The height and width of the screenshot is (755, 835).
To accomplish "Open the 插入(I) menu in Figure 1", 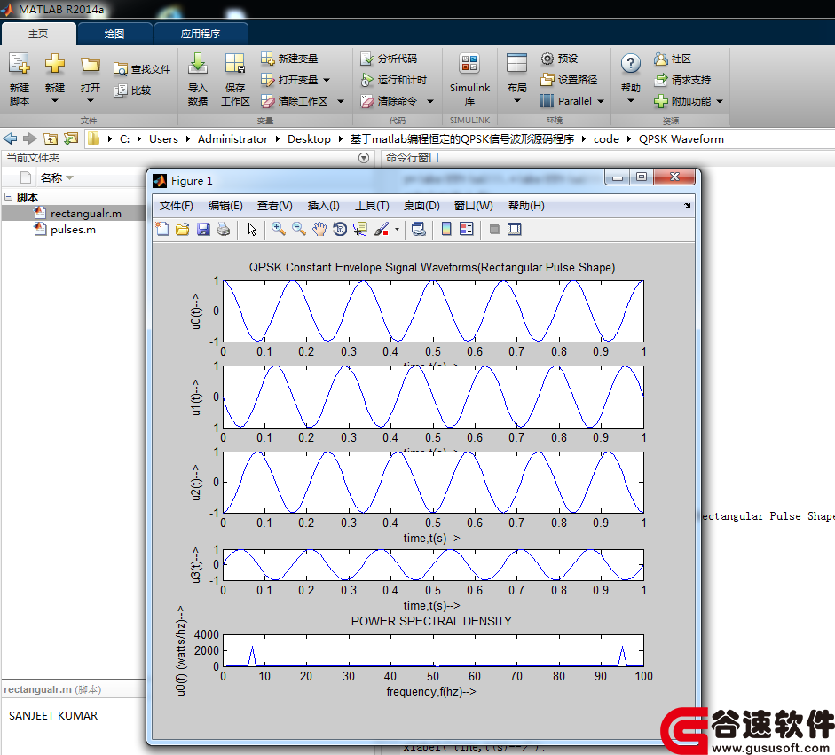I will (323, 206).
